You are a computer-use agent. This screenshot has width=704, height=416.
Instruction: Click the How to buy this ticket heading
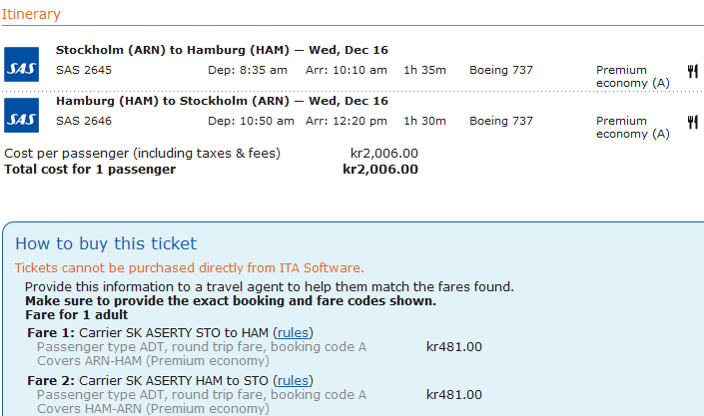click(x=106, y=243)
